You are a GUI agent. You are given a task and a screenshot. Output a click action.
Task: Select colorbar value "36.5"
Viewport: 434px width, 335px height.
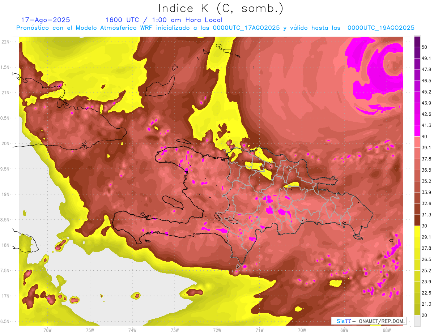(x=426, y=170)
